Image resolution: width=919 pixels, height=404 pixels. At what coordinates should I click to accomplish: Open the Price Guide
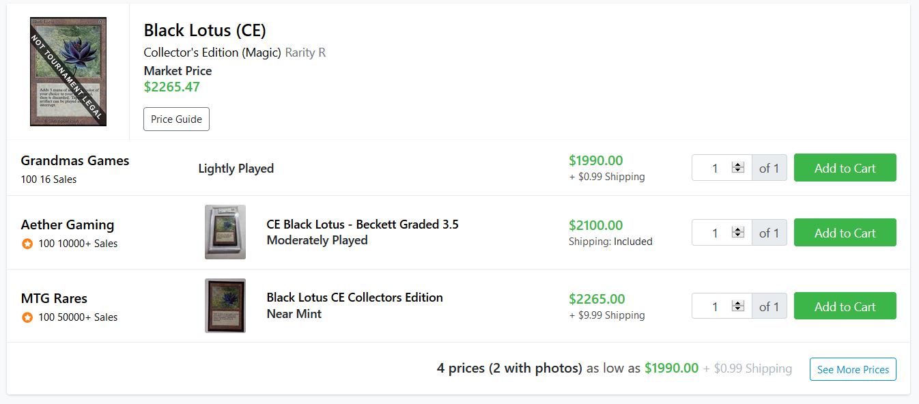pyautogui.click(x=176, y=119)
